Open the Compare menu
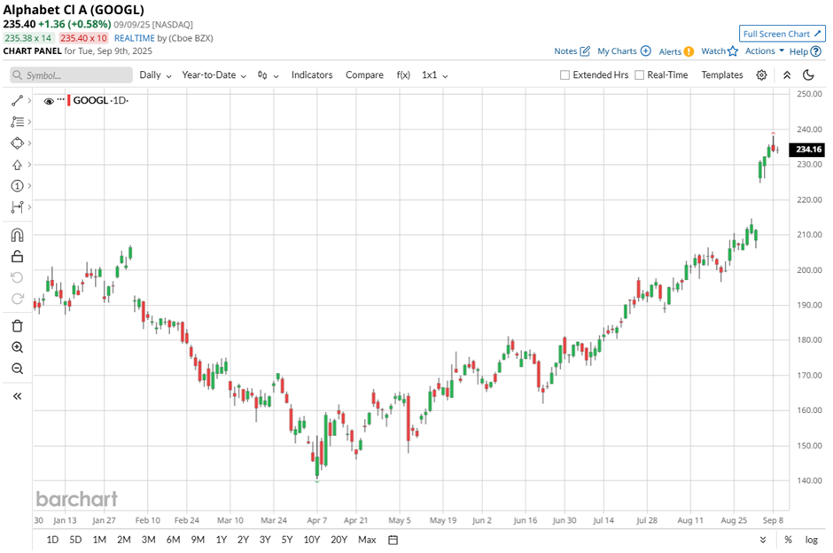 pos(364,75)
